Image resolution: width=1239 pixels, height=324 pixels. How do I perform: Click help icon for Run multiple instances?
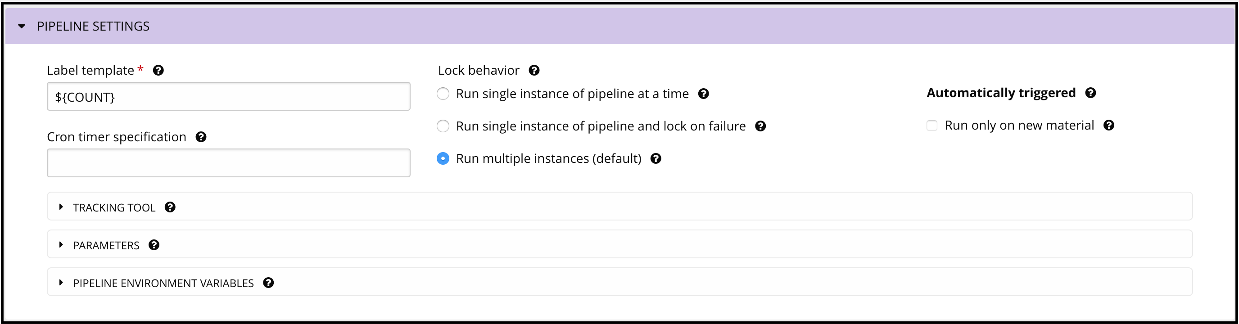pos(656,159)
